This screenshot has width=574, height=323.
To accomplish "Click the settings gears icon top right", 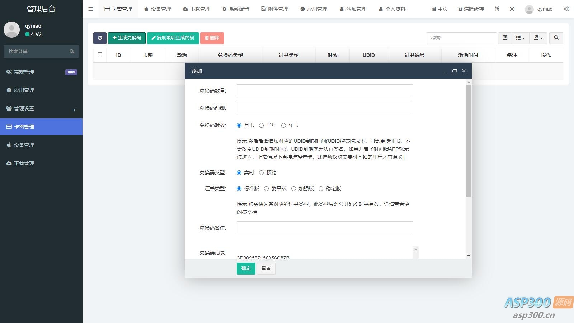I will pos(566,9).
